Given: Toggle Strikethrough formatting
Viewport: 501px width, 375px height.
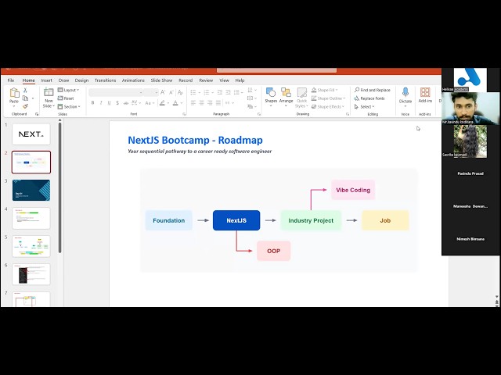Looking at the screenshot, I should (126, 102).
